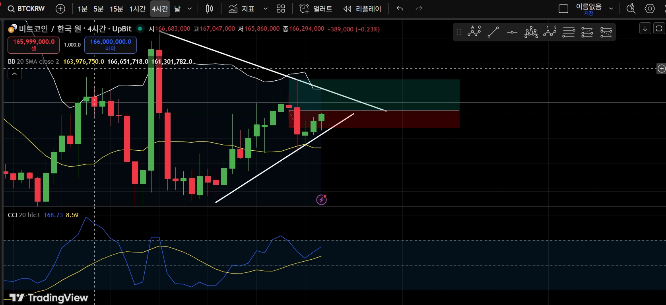
Task: Click the price change -389,000 (-0.23%)
Action: click(x=353, y=29)
